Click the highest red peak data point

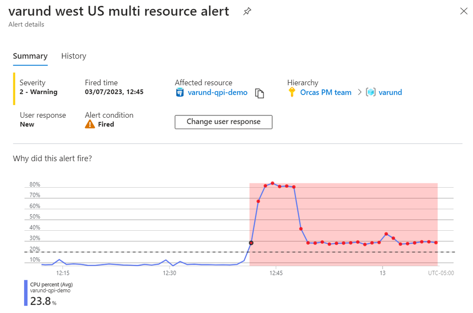click(272, 183)
